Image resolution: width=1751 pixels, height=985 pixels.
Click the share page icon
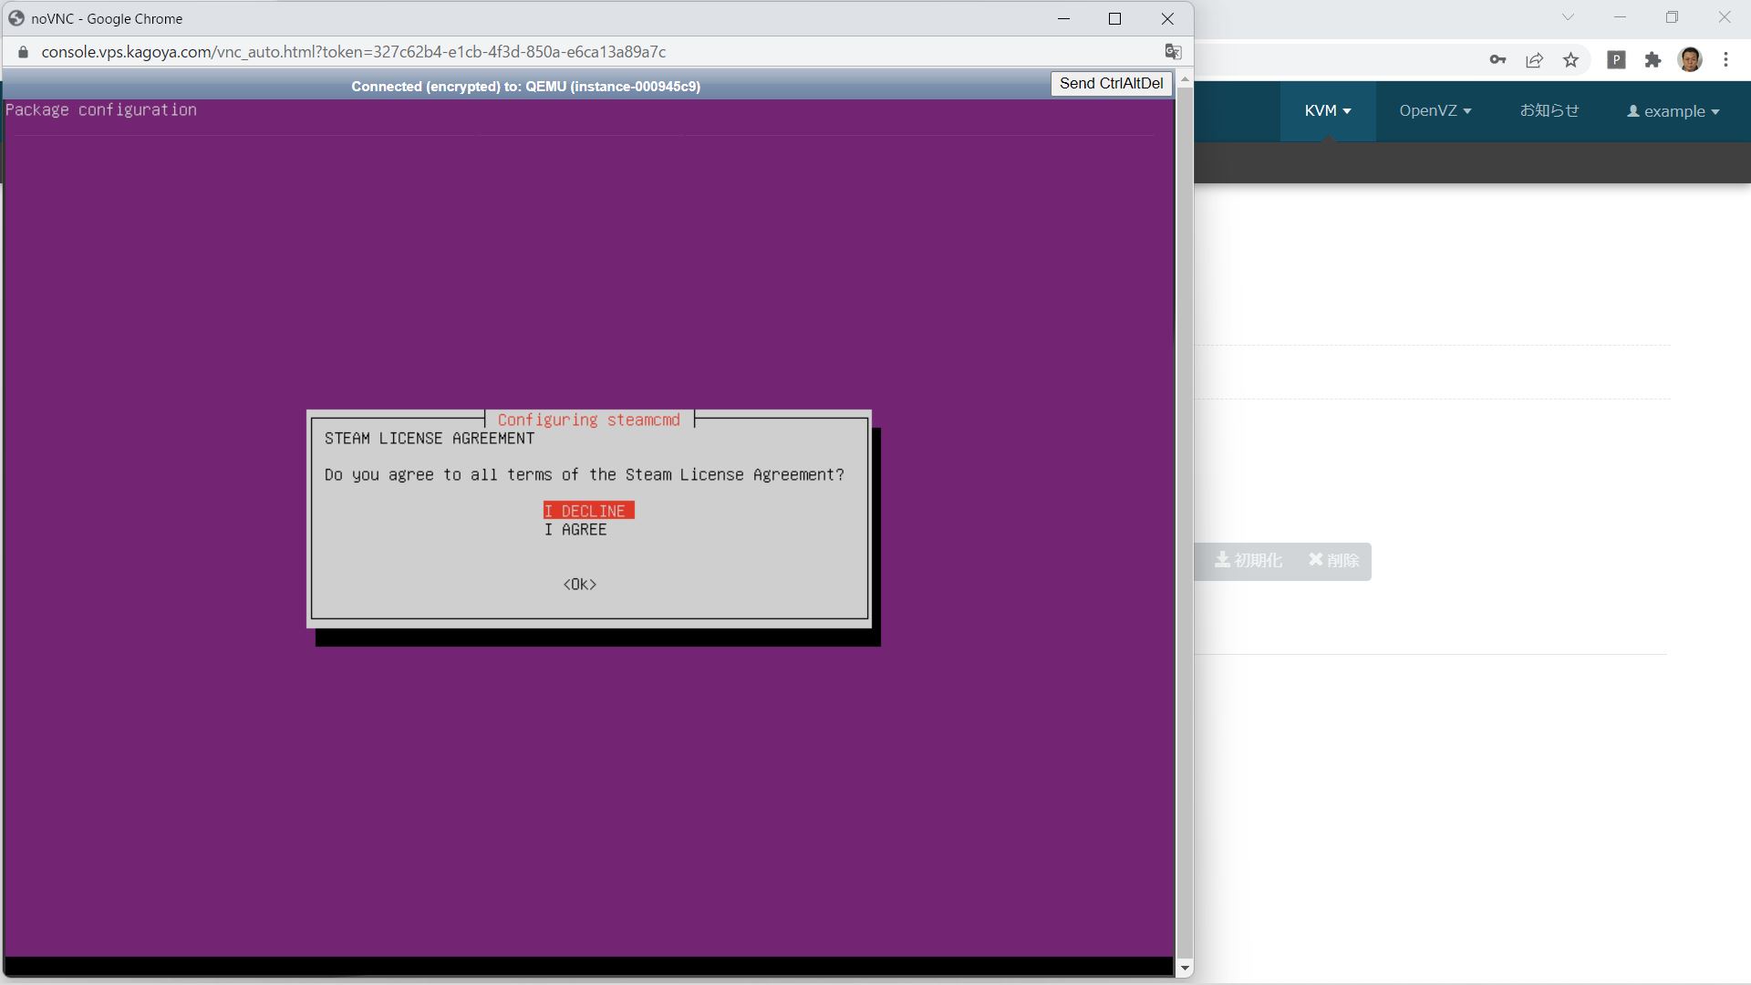pyautogui.click(x=1534, y=60)
